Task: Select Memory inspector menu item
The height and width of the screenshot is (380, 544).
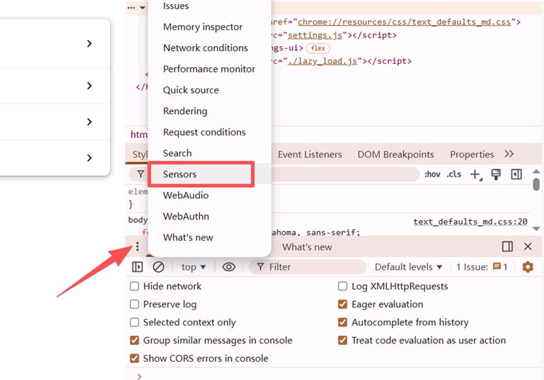Action: [209, 27]
